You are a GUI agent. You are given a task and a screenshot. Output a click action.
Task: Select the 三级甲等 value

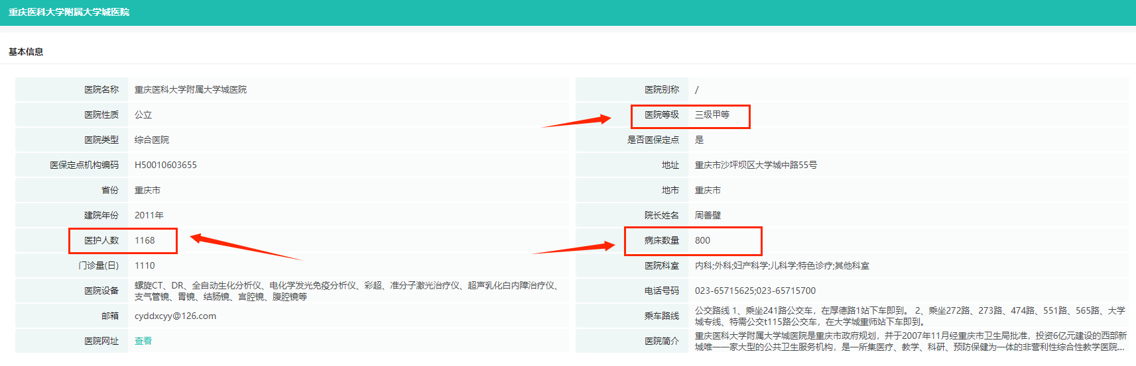click(x=712, y=114)
